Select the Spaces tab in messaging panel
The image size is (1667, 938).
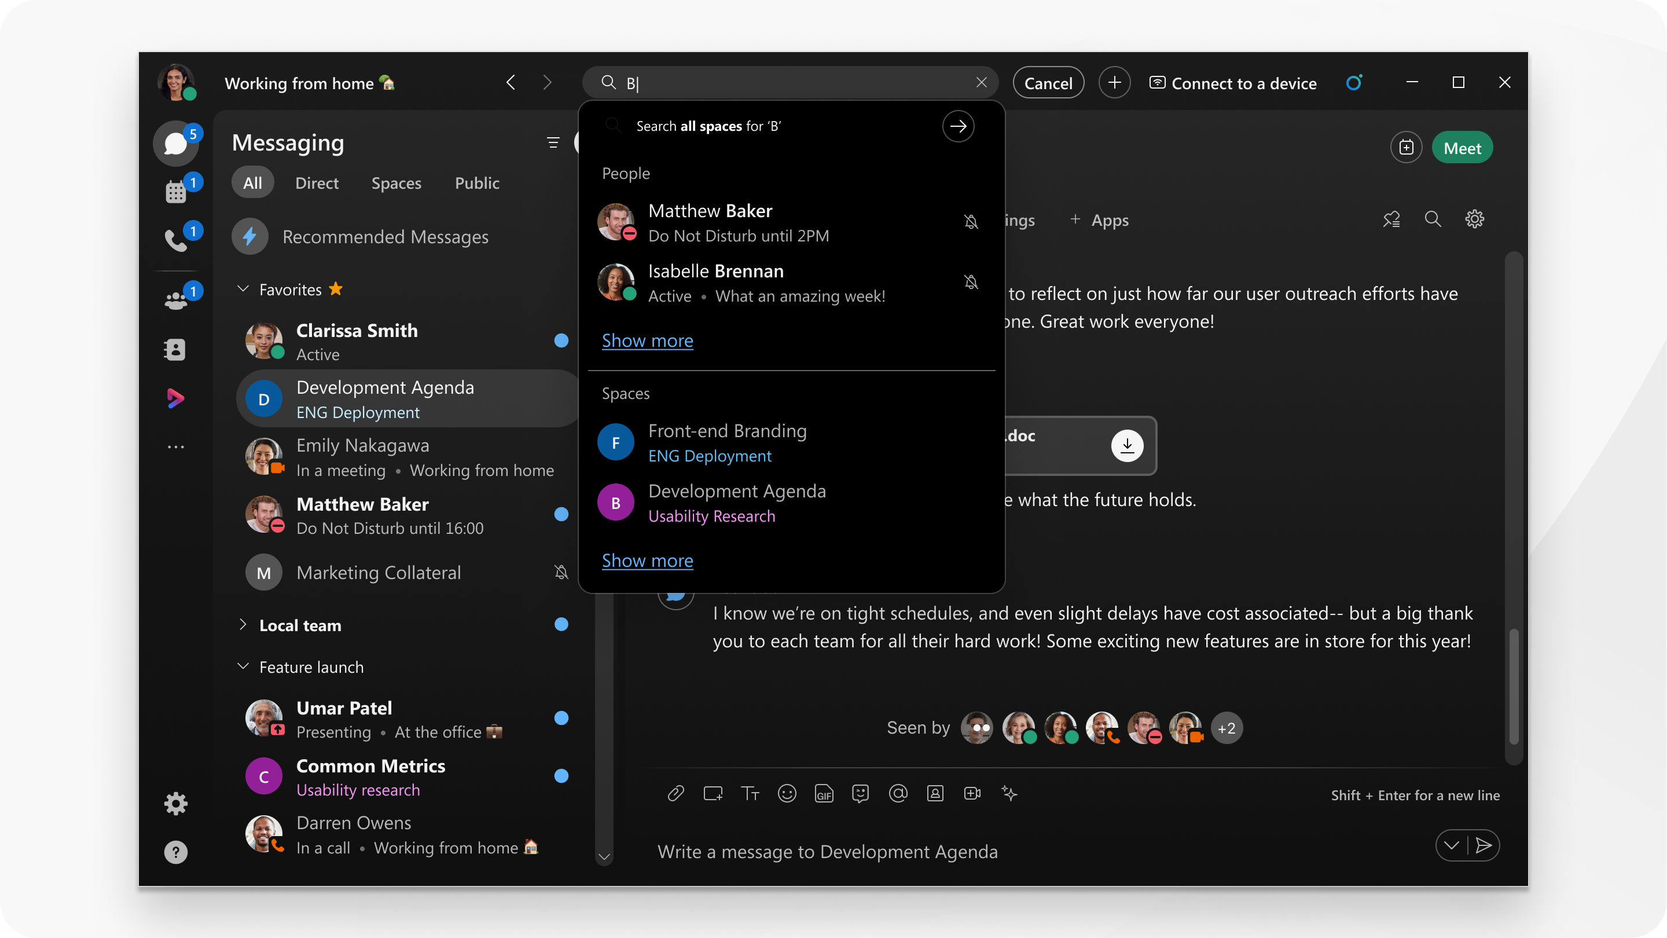point(396,181)
